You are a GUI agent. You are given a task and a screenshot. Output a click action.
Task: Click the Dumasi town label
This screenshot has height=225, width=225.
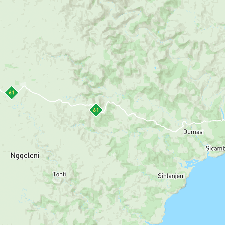[x=193, y=132]
